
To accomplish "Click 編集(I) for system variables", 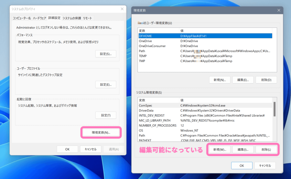I will (243, 150).
